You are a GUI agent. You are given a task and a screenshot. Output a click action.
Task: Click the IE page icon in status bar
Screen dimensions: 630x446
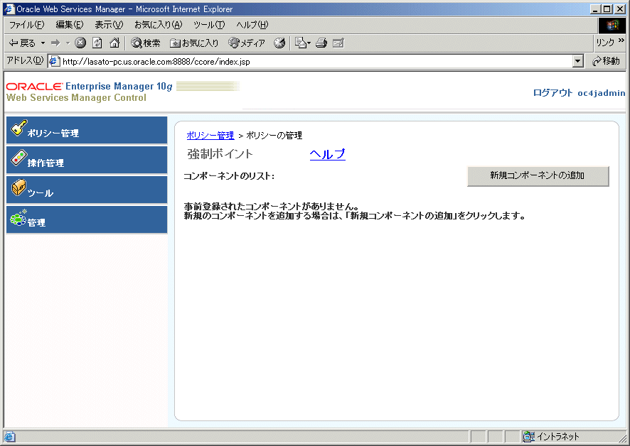click(10, 437)
